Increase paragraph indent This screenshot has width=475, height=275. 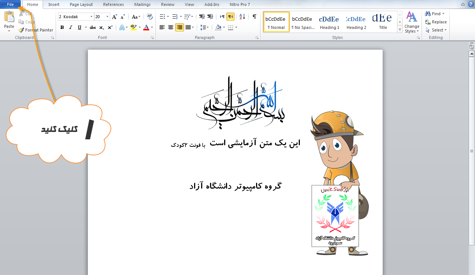(210, 17)
